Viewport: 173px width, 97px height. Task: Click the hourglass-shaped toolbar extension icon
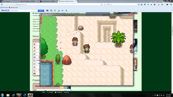tap(162, 5)
